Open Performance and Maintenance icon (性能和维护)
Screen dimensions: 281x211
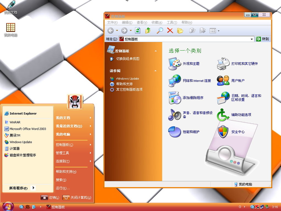pyautogui.click(x=174, y=132)
